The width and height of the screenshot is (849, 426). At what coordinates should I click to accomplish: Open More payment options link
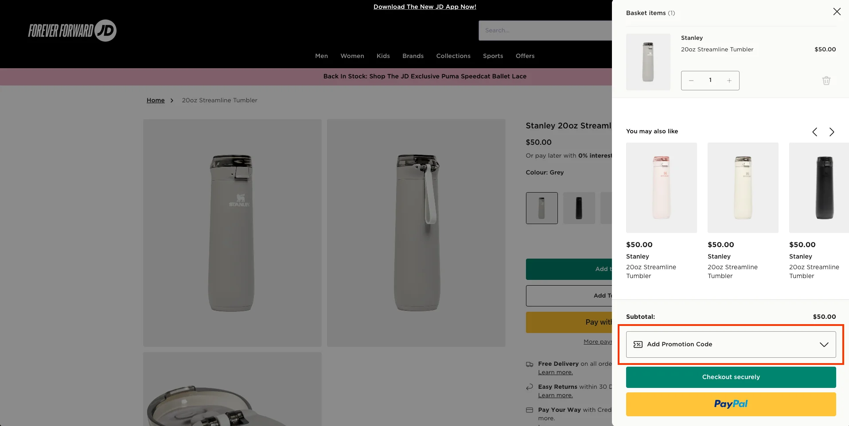click(x=598, y=342)
